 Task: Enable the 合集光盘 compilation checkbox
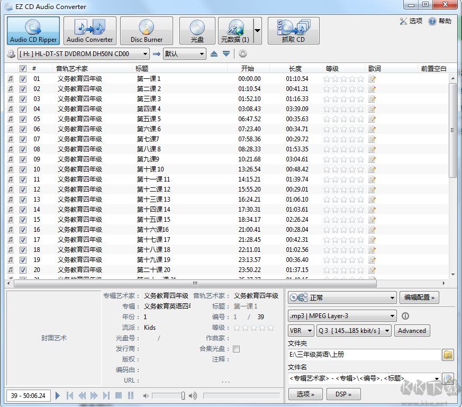235,348
